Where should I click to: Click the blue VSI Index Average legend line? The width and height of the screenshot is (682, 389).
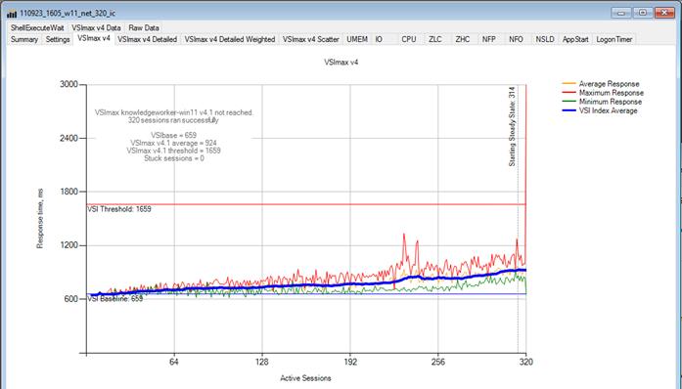[568, 110]
